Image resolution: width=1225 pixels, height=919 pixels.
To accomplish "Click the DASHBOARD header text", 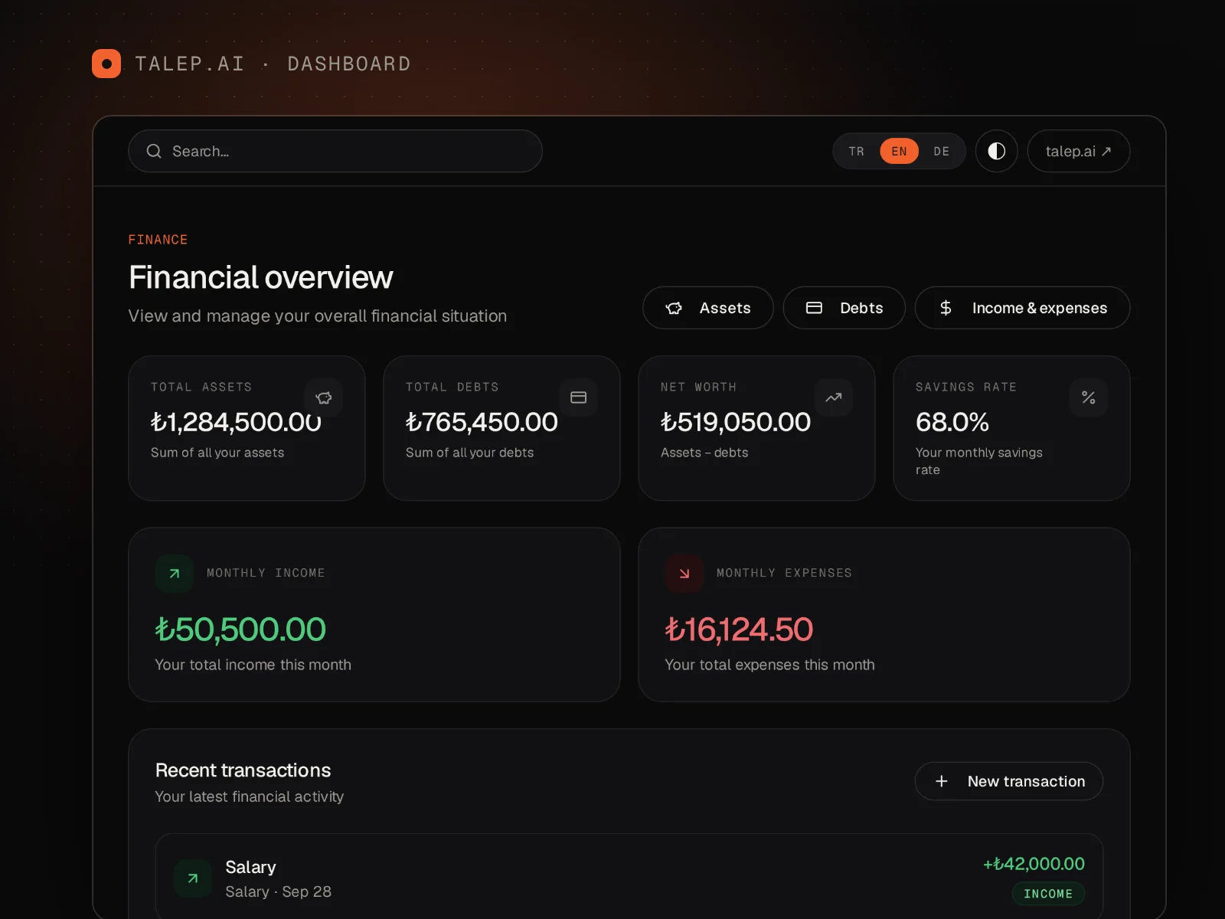I will (349, 64).
